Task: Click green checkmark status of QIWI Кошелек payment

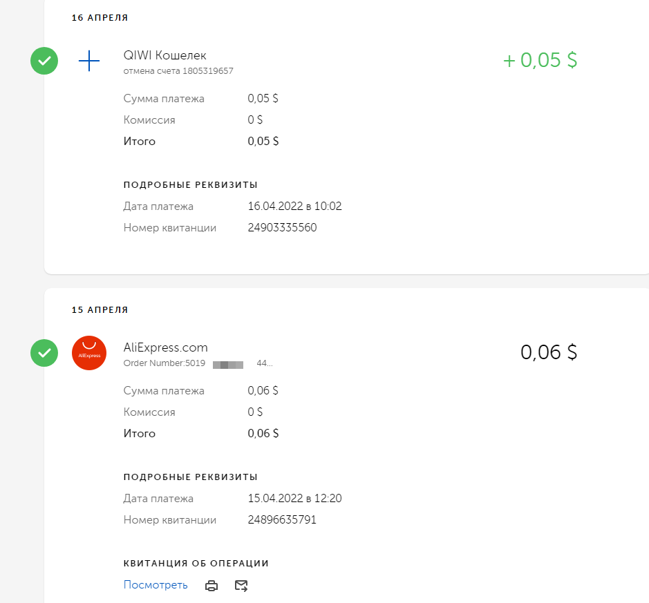Action: 44,61
